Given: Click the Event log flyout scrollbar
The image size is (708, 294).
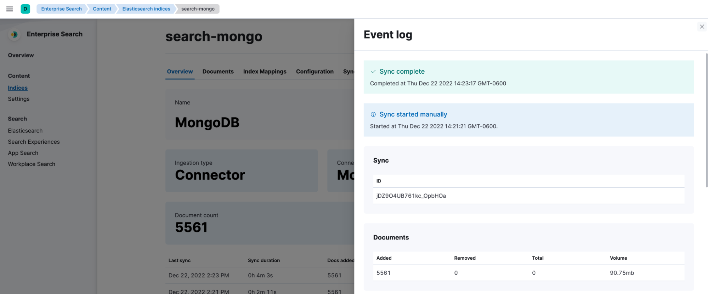Looking at the screenshot, I should (x=706, y=120).
